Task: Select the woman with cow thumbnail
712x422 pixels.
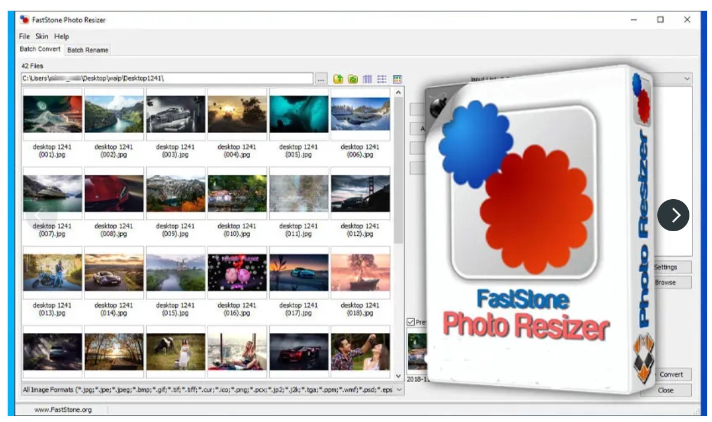Action: point(176,352)
